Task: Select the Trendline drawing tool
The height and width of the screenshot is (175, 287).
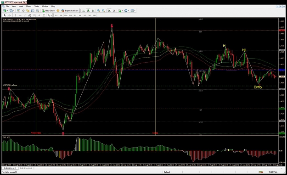Action: tap(25, 15)
